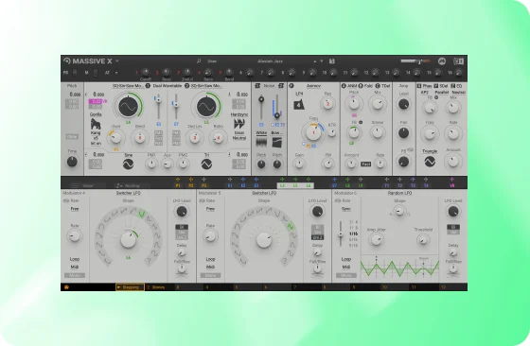Click the Amp Level knob
The height and width of the screenshot is (346, 530).
[403, 104]
